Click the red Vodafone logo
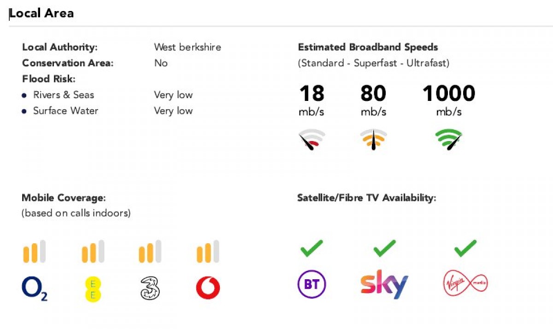 tap(208, 288)
